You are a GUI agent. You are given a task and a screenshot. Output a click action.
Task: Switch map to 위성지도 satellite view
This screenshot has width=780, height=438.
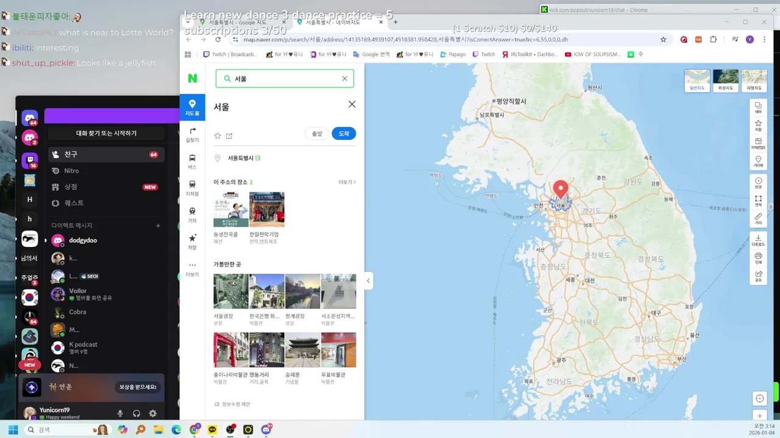click(726, 80)
